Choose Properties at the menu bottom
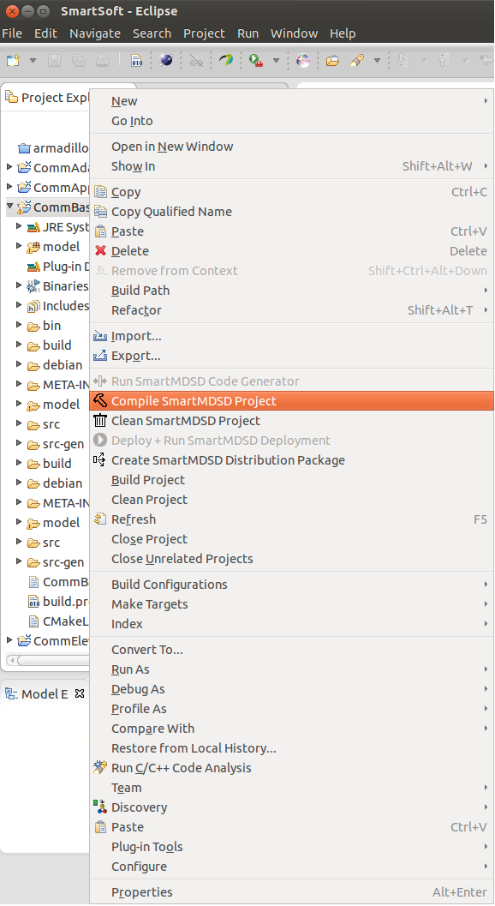The image size is (495, 906). (292, 891)
